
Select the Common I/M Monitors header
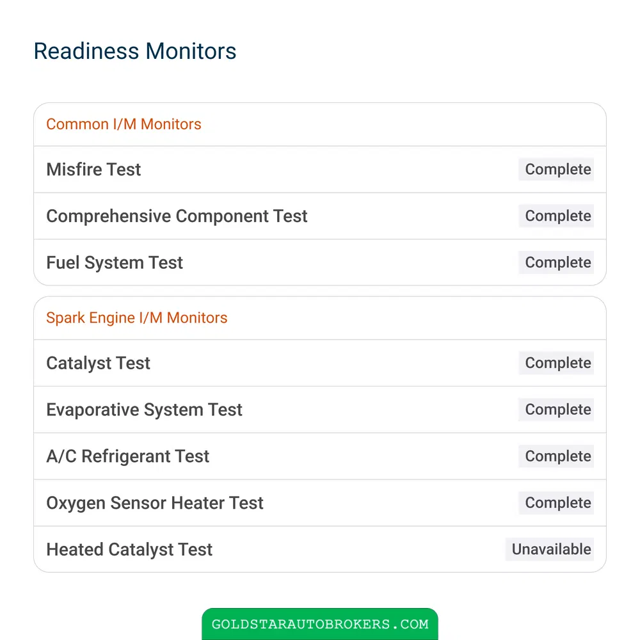click(x=124, y=124)
